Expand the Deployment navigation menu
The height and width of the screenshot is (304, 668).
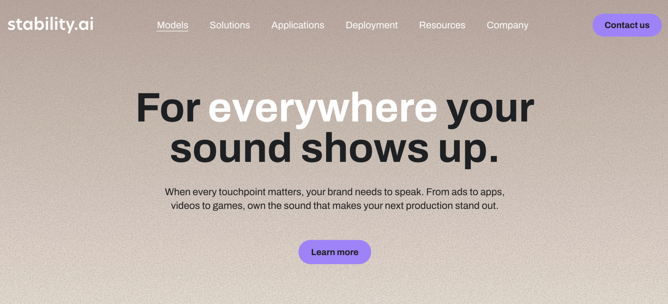372,25
